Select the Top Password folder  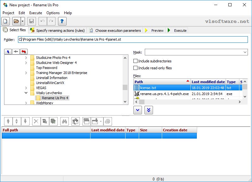pyautogui.click(x=47, y=68)
